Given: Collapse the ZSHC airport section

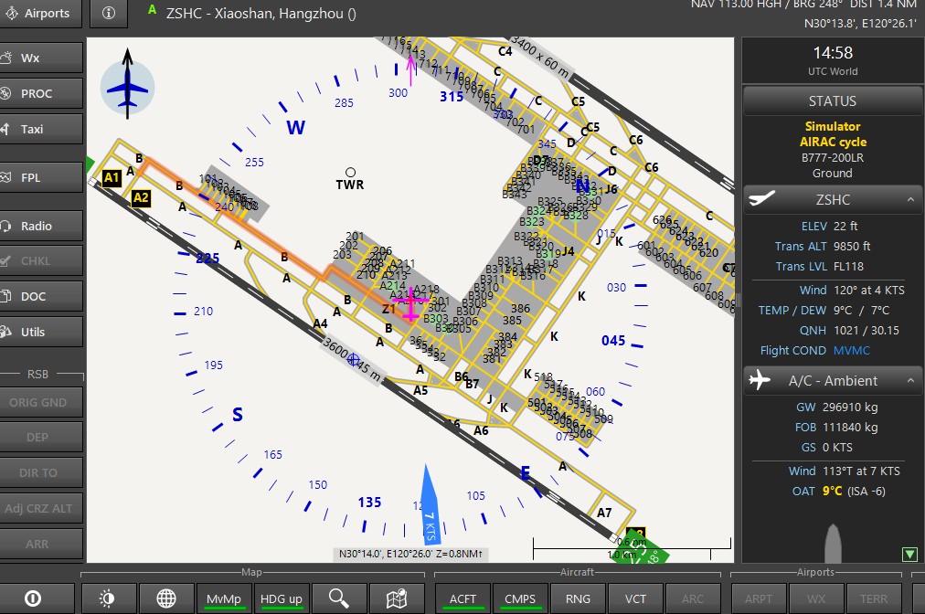Looking at the screenshot, I should pos(910,200).
